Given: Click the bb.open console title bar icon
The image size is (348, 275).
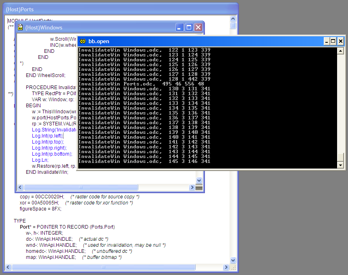Looking at the screenshot, I should (x=82, y=41).
